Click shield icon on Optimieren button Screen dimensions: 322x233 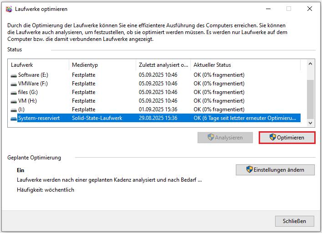click(272, 137)
